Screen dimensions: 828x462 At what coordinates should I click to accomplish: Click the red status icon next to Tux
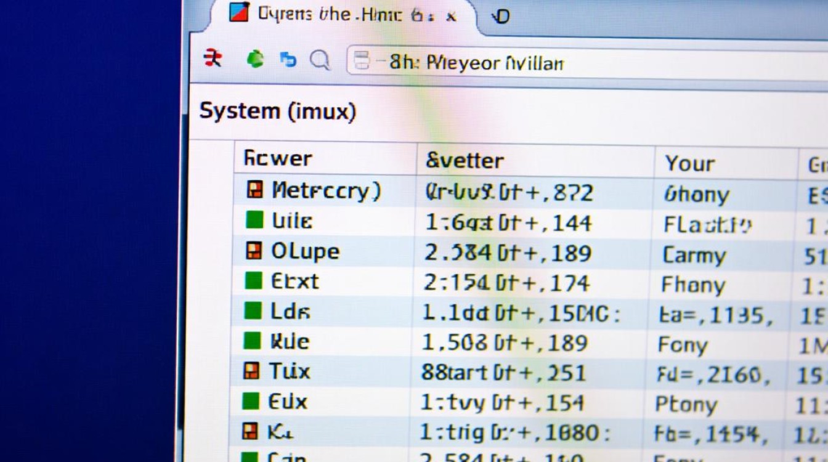point(253,371)
